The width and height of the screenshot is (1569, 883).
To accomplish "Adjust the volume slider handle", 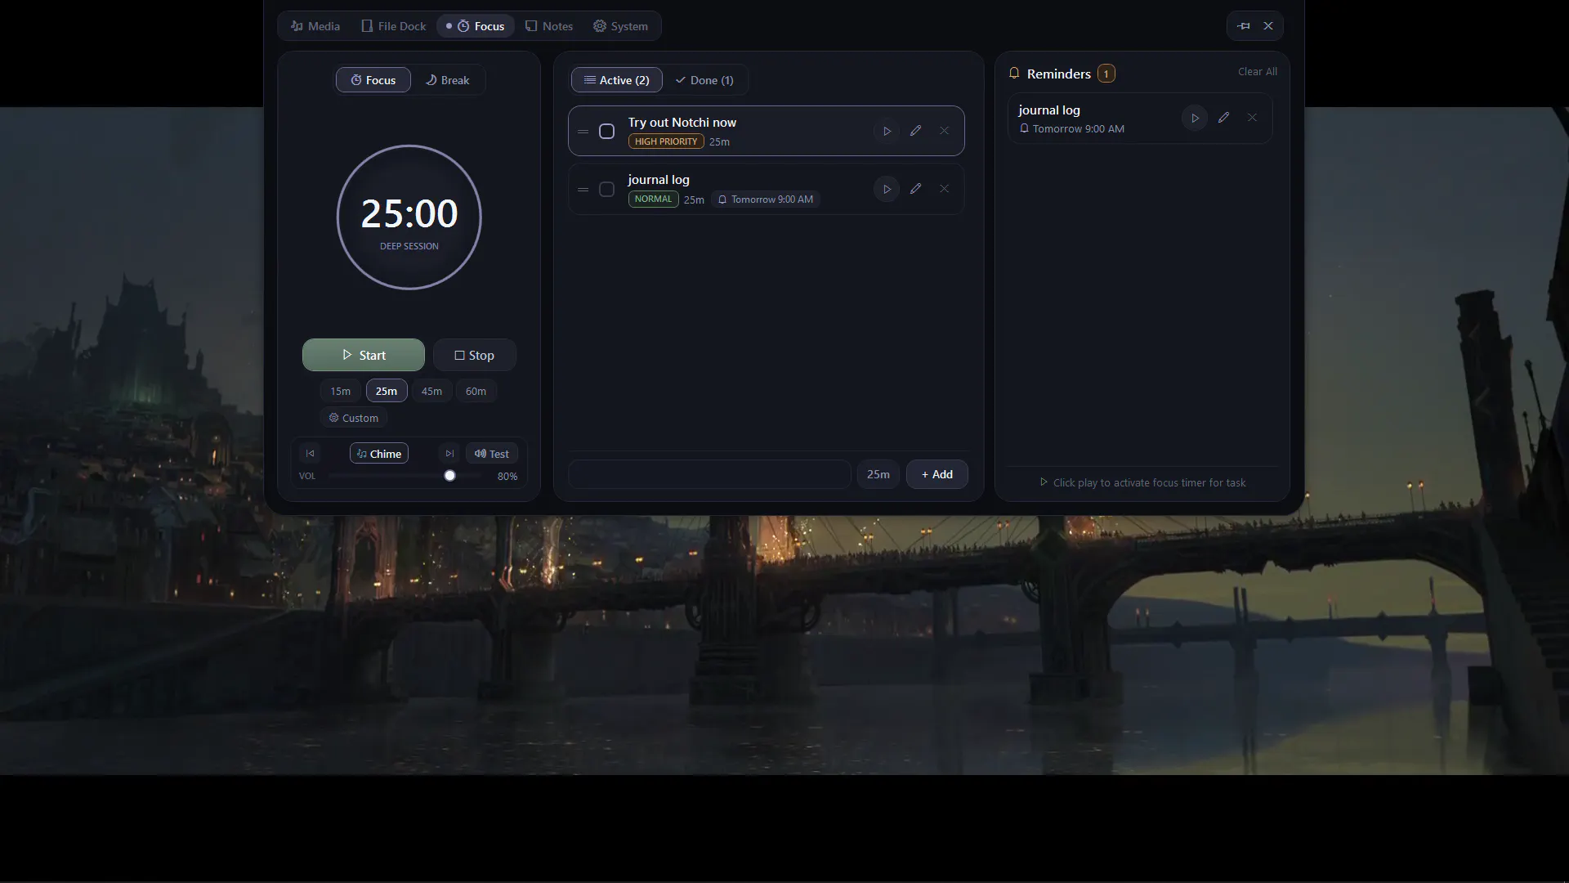I will pyautogui.click(x=449, y=476).
